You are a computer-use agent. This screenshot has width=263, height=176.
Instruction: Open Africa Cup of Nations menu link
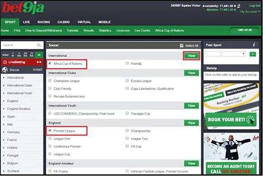point(170,31)
